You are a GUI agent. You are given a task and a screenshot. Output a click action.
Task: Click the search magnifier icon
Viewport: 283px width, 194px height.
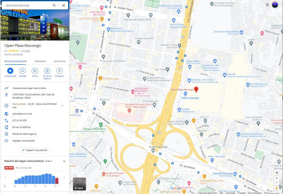(x=54, y=5)
